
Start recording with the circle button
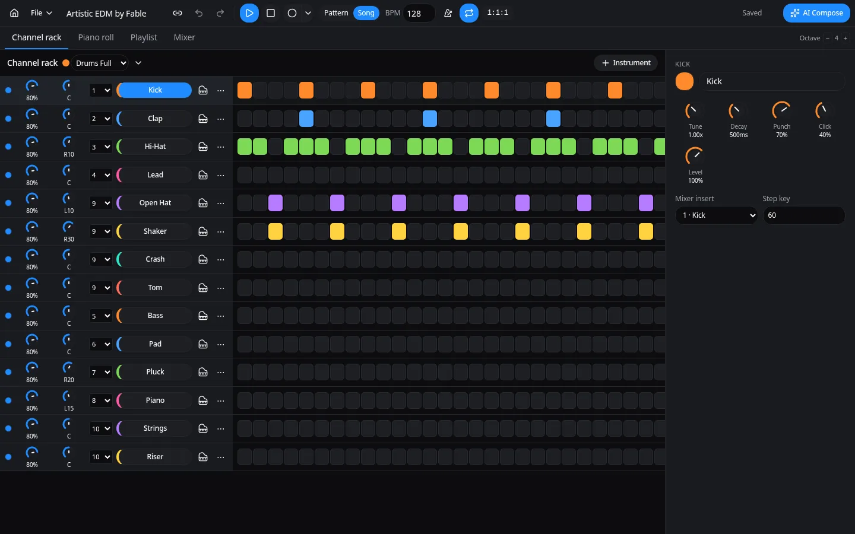292,13
